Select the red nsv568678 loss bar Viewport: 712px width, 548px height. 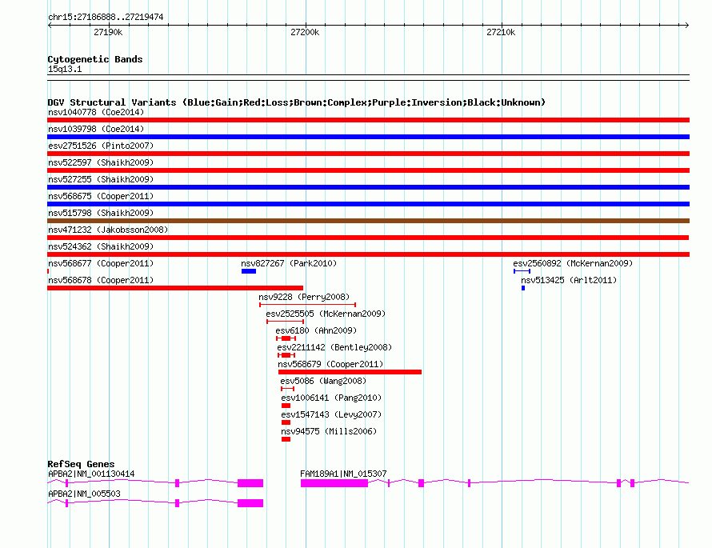(x=175, y=288)
